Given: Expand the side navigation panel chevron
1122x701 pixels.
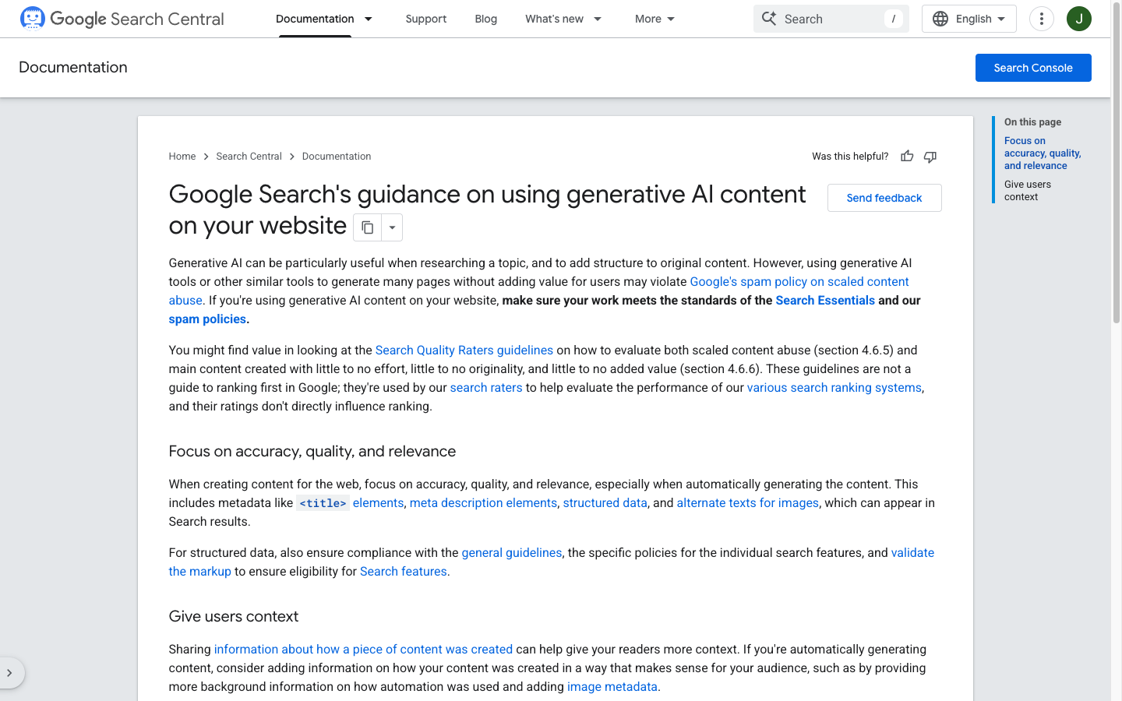Looking at the screenshot, I should click(9, 673).
